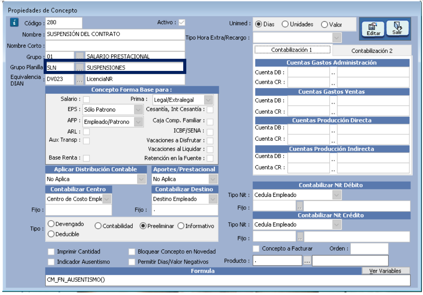
Task: Click the Nombre Corto field
Action: coord(115,46)
